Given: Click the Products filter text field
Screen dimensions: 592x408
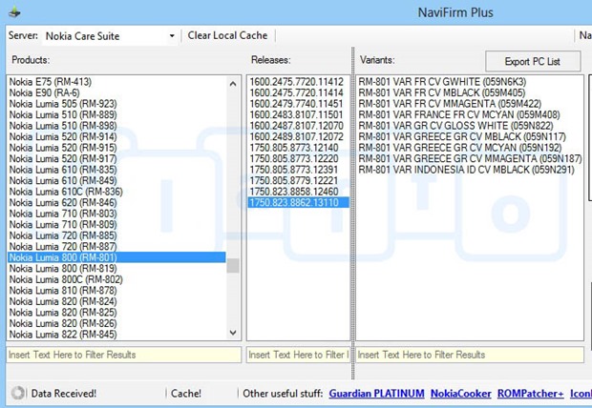Looking at the screenshot, I should tap(124, 355).
